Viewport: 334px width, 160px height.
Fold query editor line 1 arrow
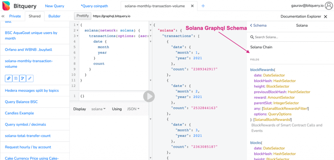[77, 25]
